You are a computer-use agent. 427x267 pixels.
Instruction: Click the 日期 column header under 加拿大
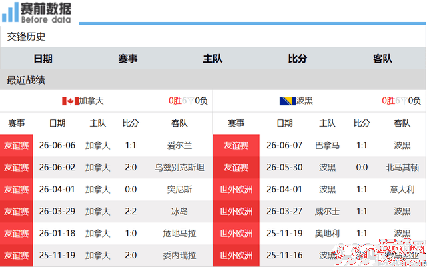coord(57,123)
